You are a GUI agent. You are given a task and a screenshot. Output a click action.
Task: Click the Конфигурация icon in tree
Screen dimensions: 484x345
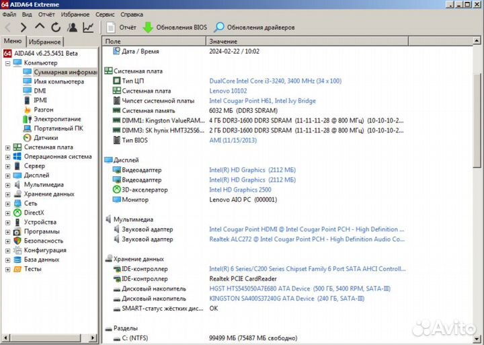point(17,250)
